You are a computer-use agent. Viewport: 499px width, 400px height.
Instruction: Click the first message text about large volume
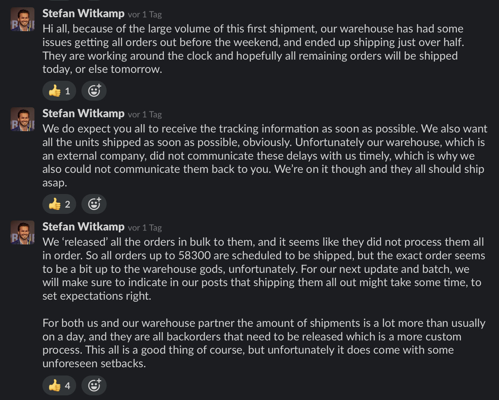pos(253,49)
